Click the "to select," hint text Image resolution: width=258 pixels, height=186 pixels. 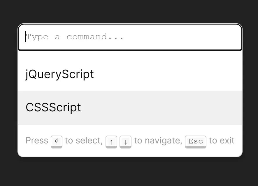point(84,141)
